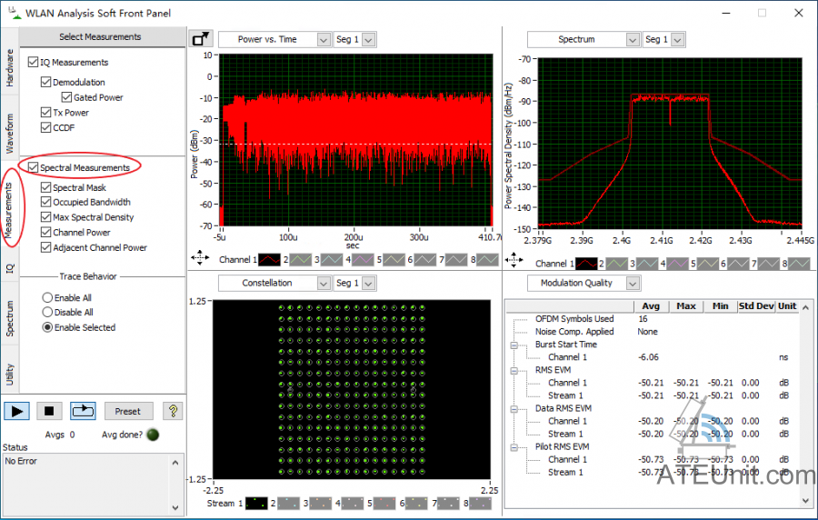Select channel 5 trace in Spectrum graph
Viewport: 818px width, 520px height.
pos(708,264)
